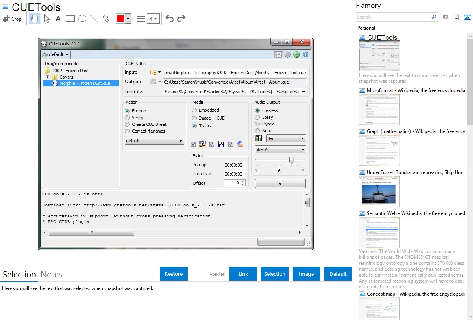Undo the last annotation
The width and height of the screenshot is (473, 320).
pyautogui.click(x=169, y=19)
